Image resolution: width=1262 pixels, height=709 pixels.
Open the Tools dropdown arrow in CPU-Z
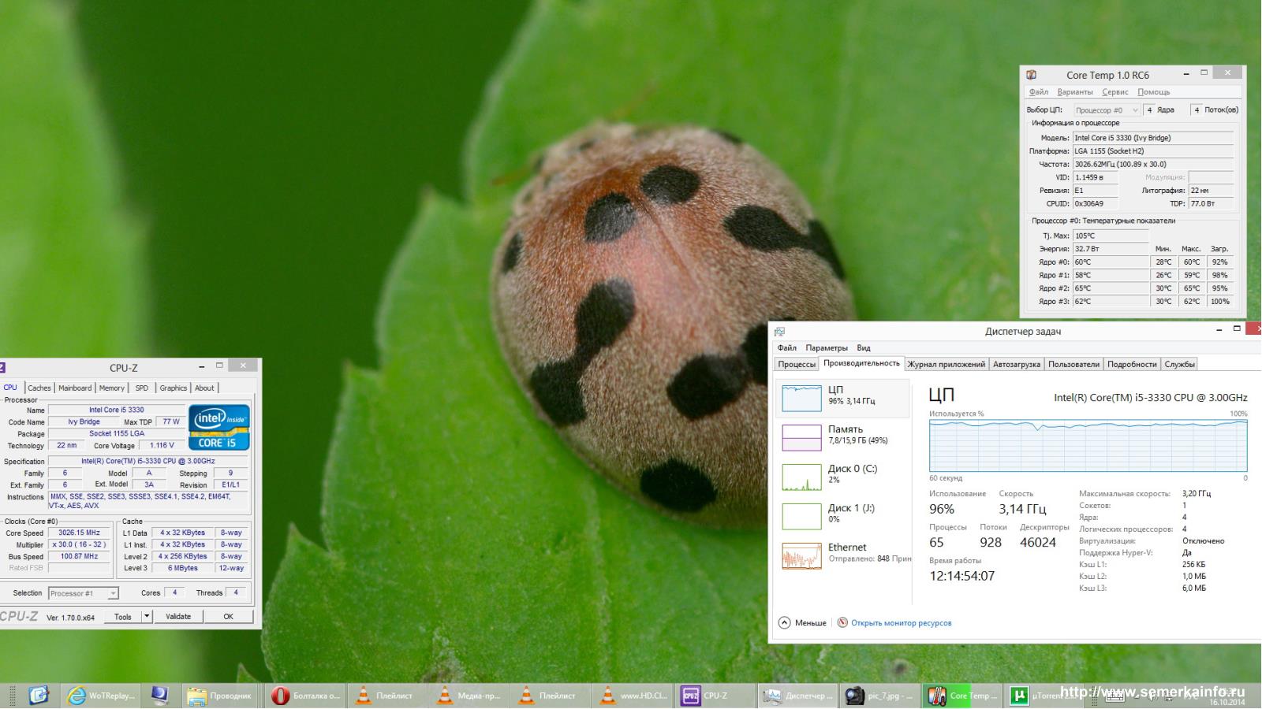[x=147, y=617]
